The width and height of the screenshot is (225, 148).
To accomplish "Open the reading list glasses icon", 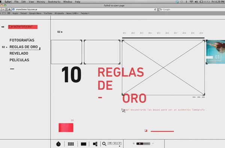I will [4, 13].
